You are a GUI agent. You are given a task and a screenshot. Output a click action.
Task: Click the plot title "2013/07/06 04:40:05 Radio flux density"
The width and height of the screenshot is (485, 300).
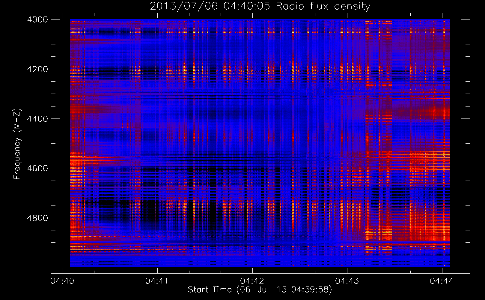coord(260,6)
